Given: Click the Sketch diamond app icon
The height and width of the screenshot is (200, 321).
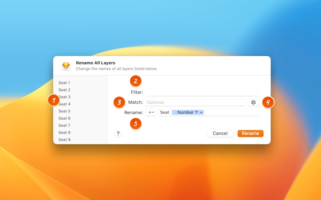Looking at the screenshot, I should click(66, 66).
